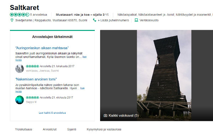Click 'Lue kaikki 8 arvostelua' link
The image size is (213, 134).
[x=52, y=113]
